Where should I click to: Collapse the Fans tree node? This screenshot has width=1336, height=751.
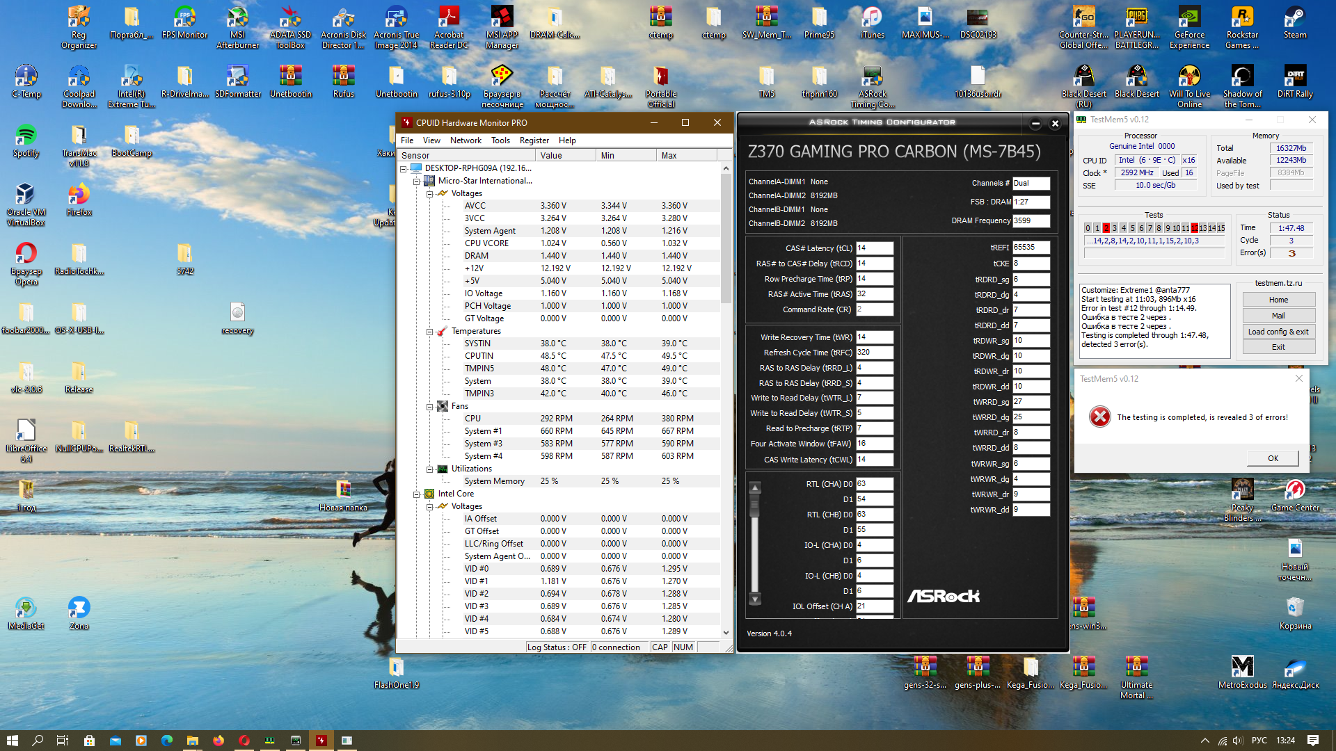[x=430, y=407]
